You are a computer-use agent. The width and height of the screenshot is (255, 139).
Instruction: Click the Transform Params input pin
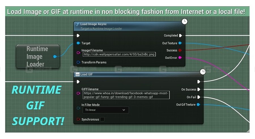(x=78, y=62)
